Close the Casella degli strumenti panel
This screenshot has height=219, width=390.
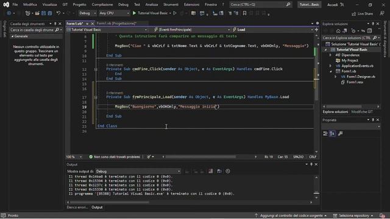tap(60, 24)
